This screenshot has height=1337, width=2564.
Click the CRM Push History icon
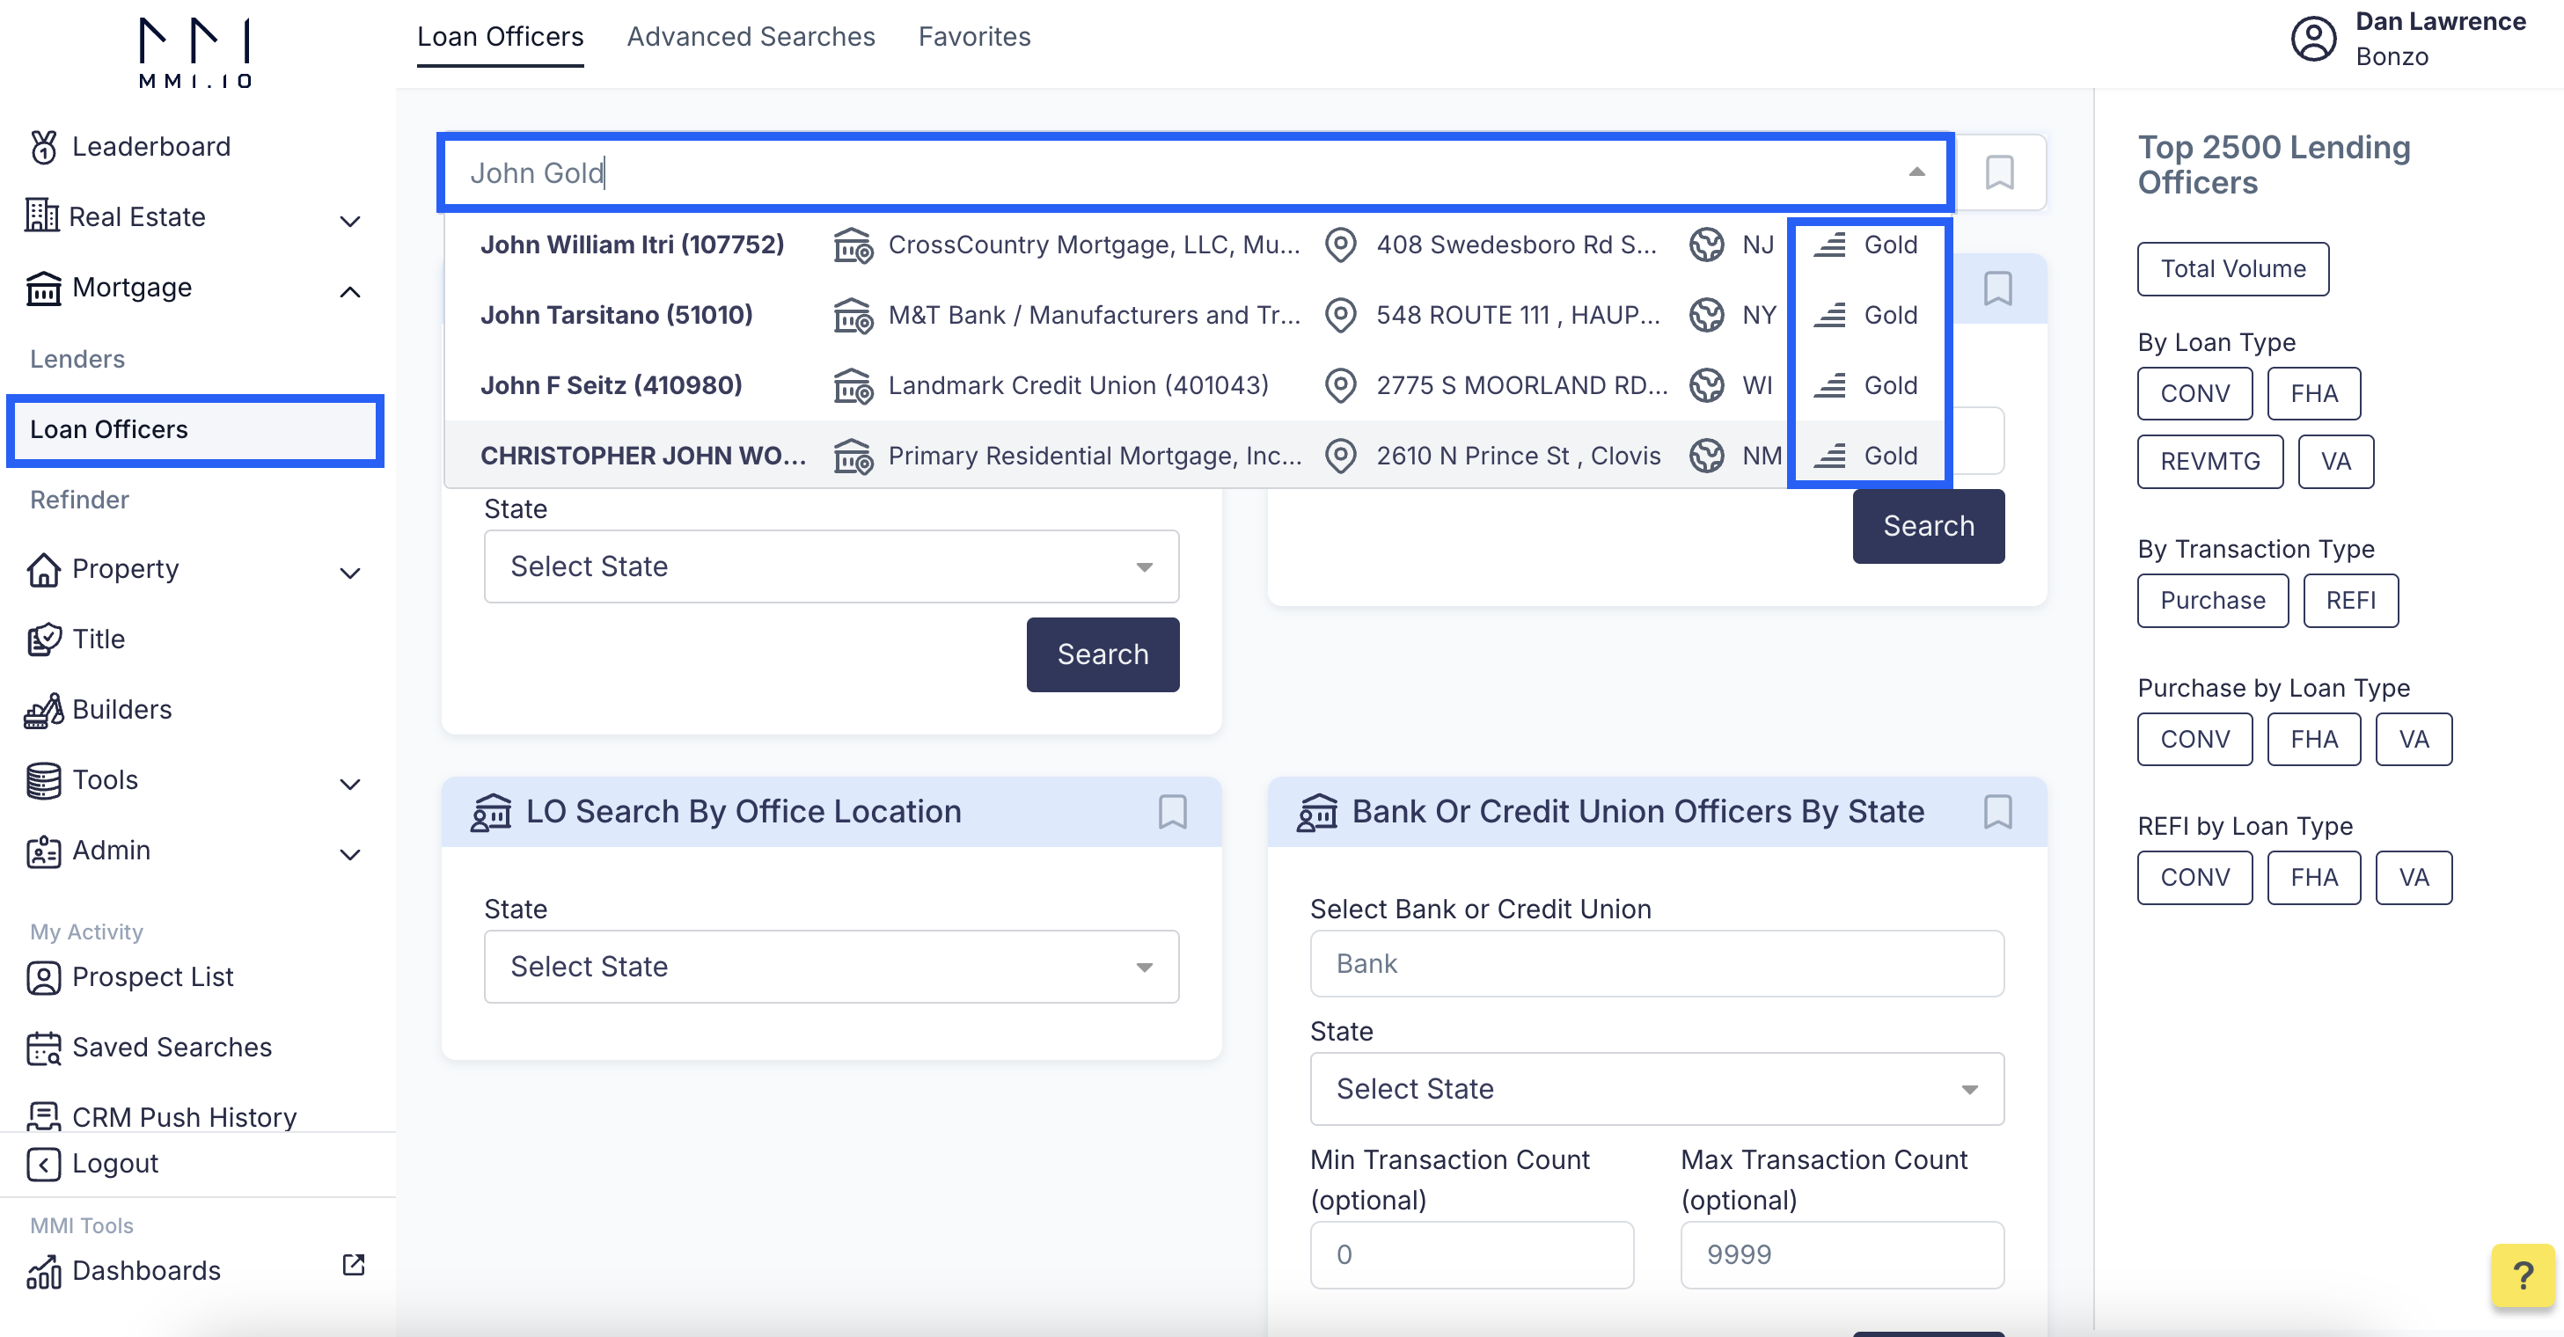43,1116
